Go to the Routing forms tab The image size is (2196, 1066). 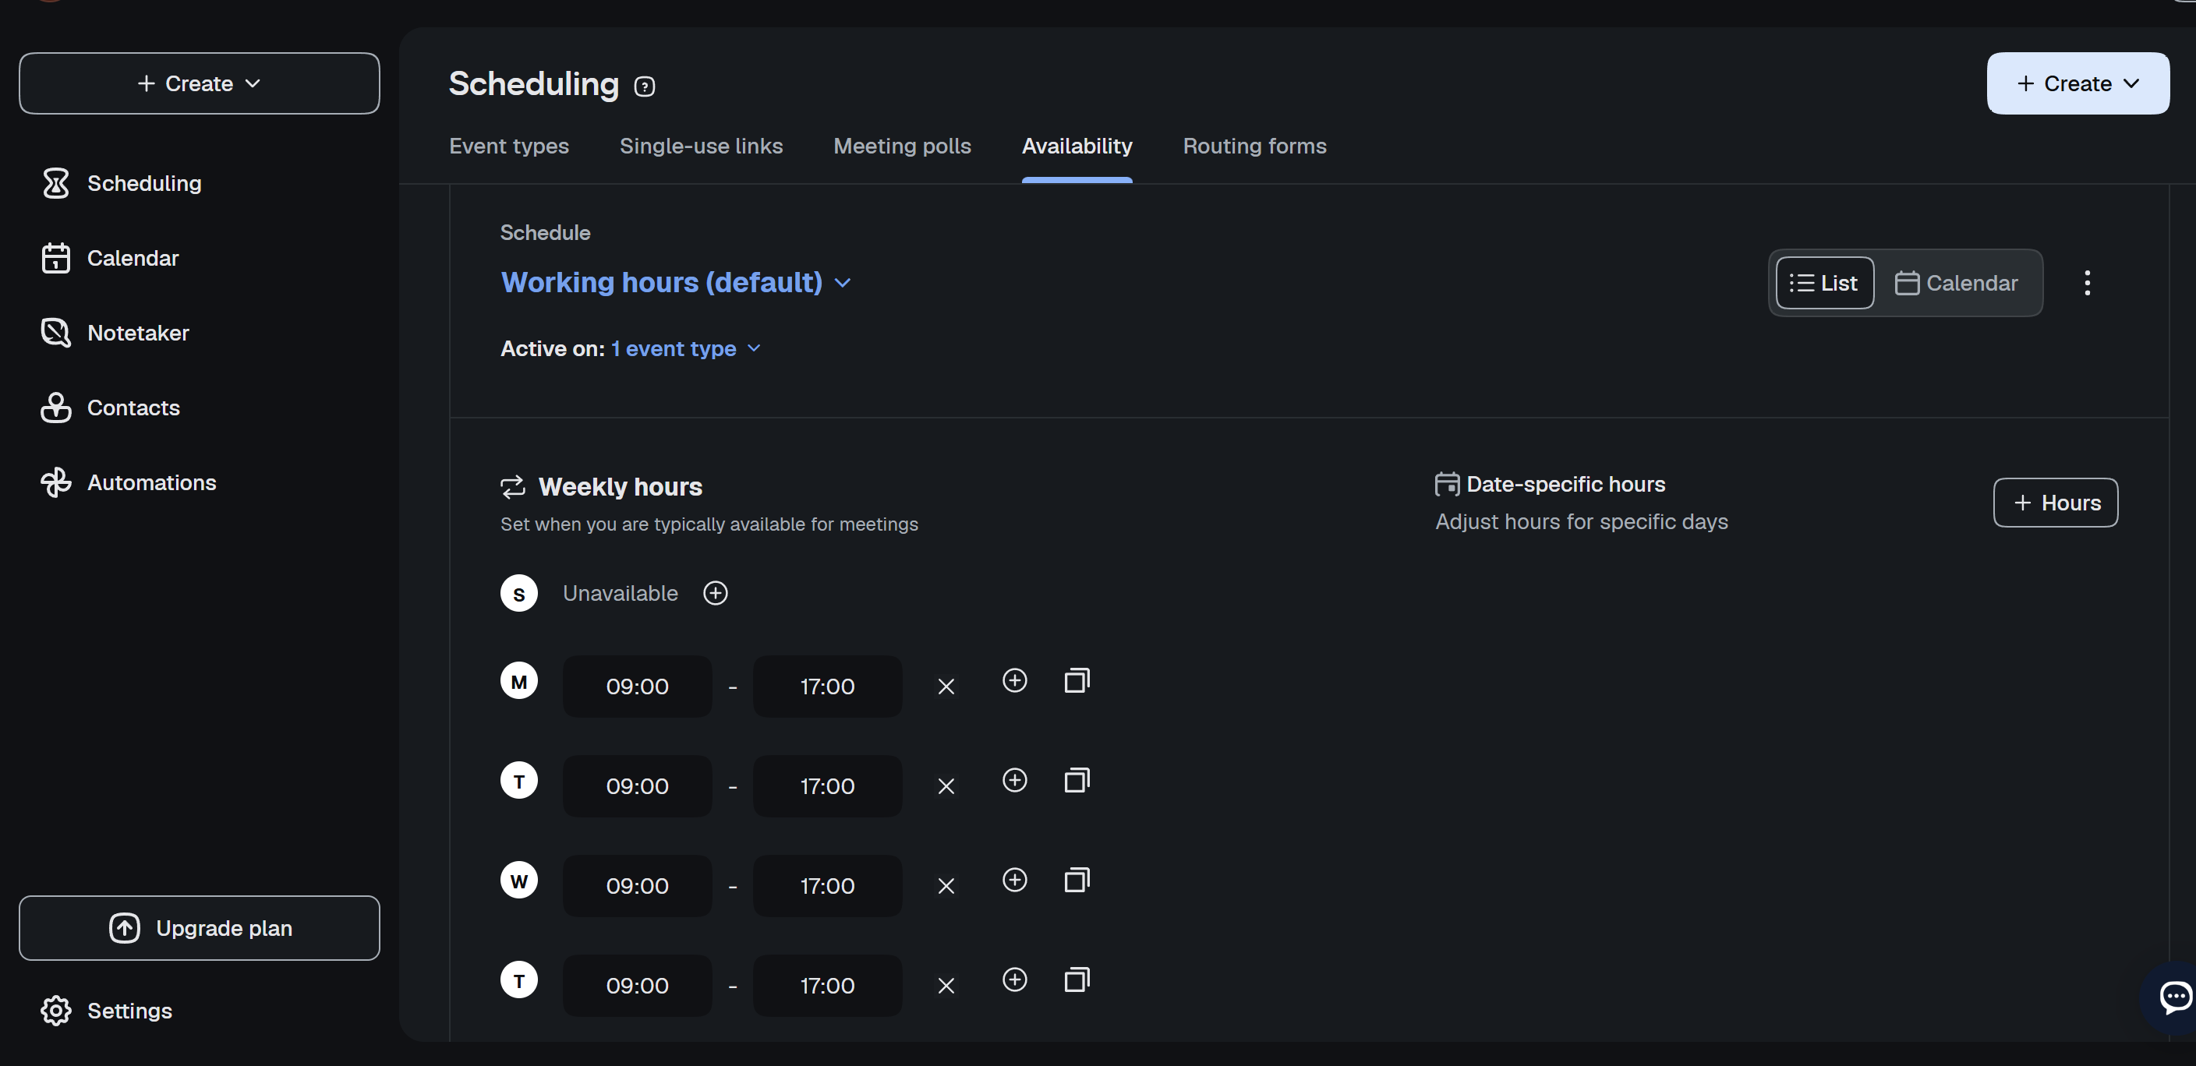pos(1254,146)
